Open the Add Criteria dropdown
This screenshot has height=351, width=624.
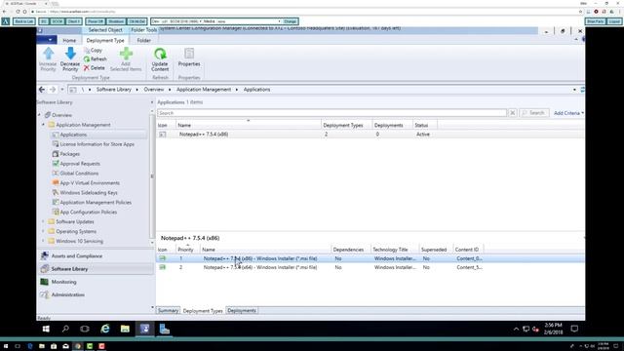[x=568, y=113]
